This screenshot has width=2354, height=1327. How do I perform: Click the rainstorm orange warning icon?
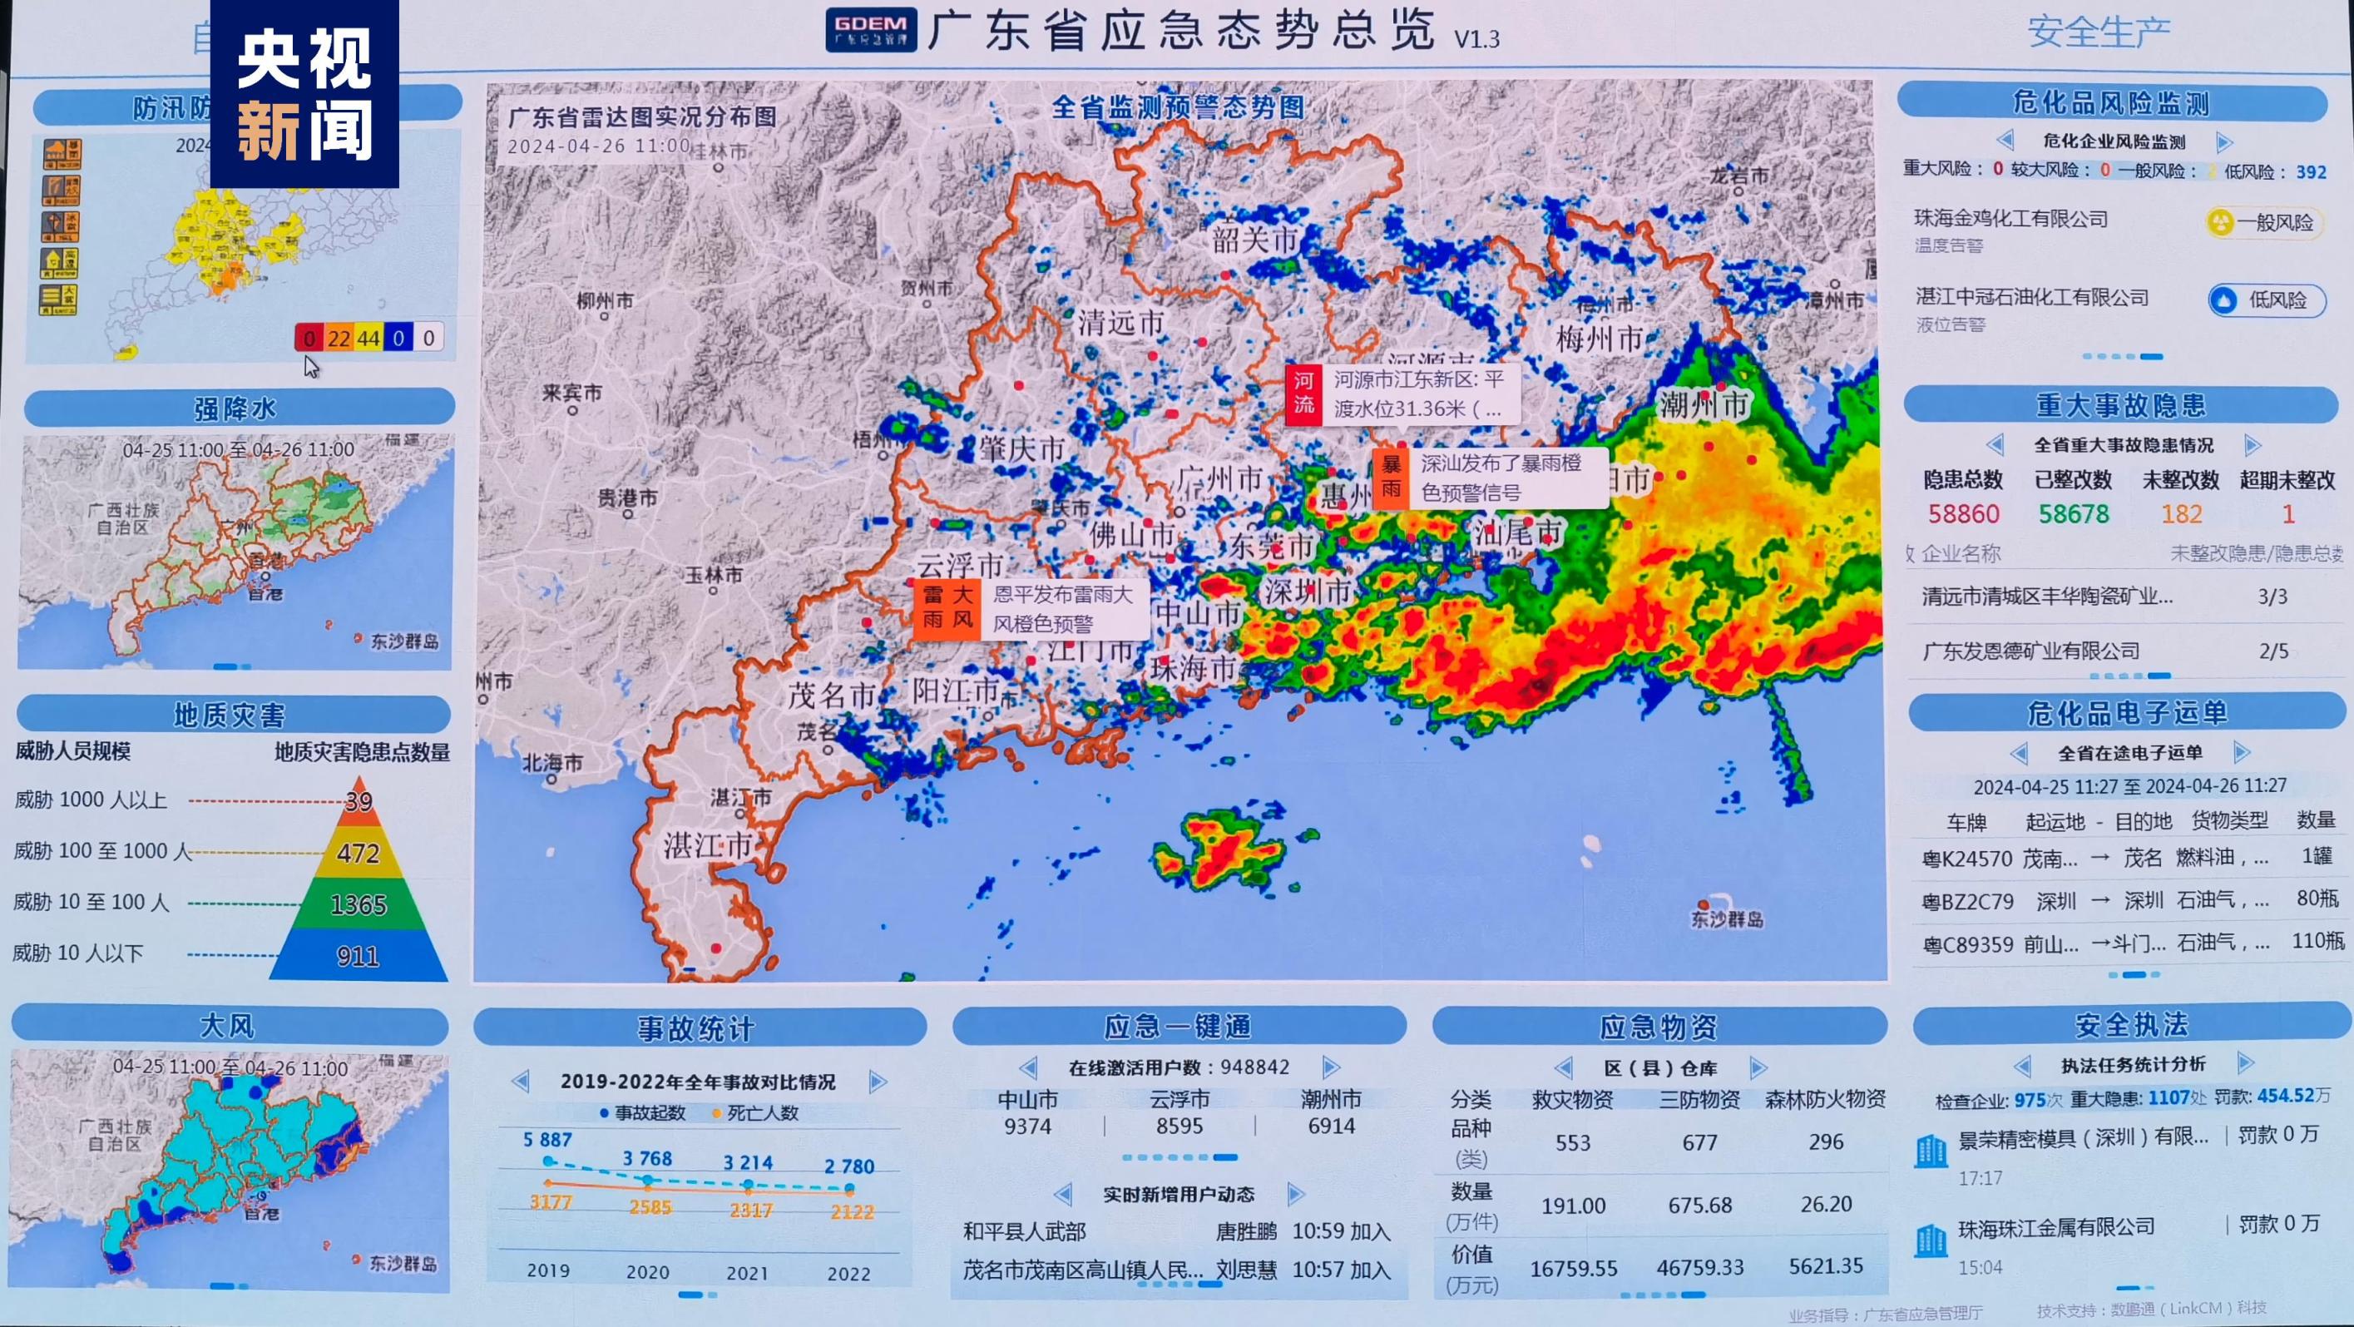[63, 155]
